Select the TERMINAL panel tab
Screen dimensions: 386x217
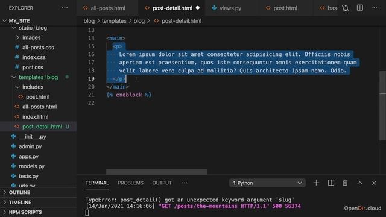[97, 183]
